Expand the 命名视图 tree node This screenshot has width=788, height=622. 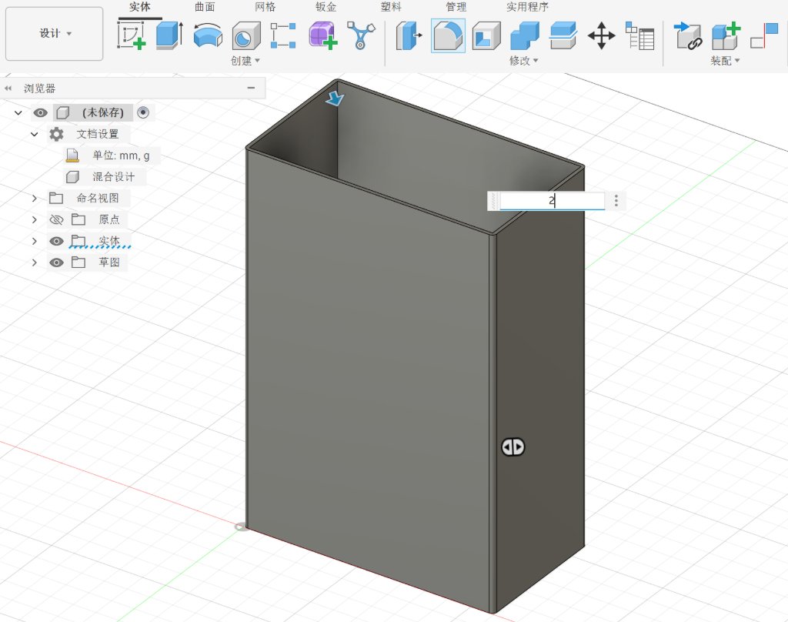point(34,199)
